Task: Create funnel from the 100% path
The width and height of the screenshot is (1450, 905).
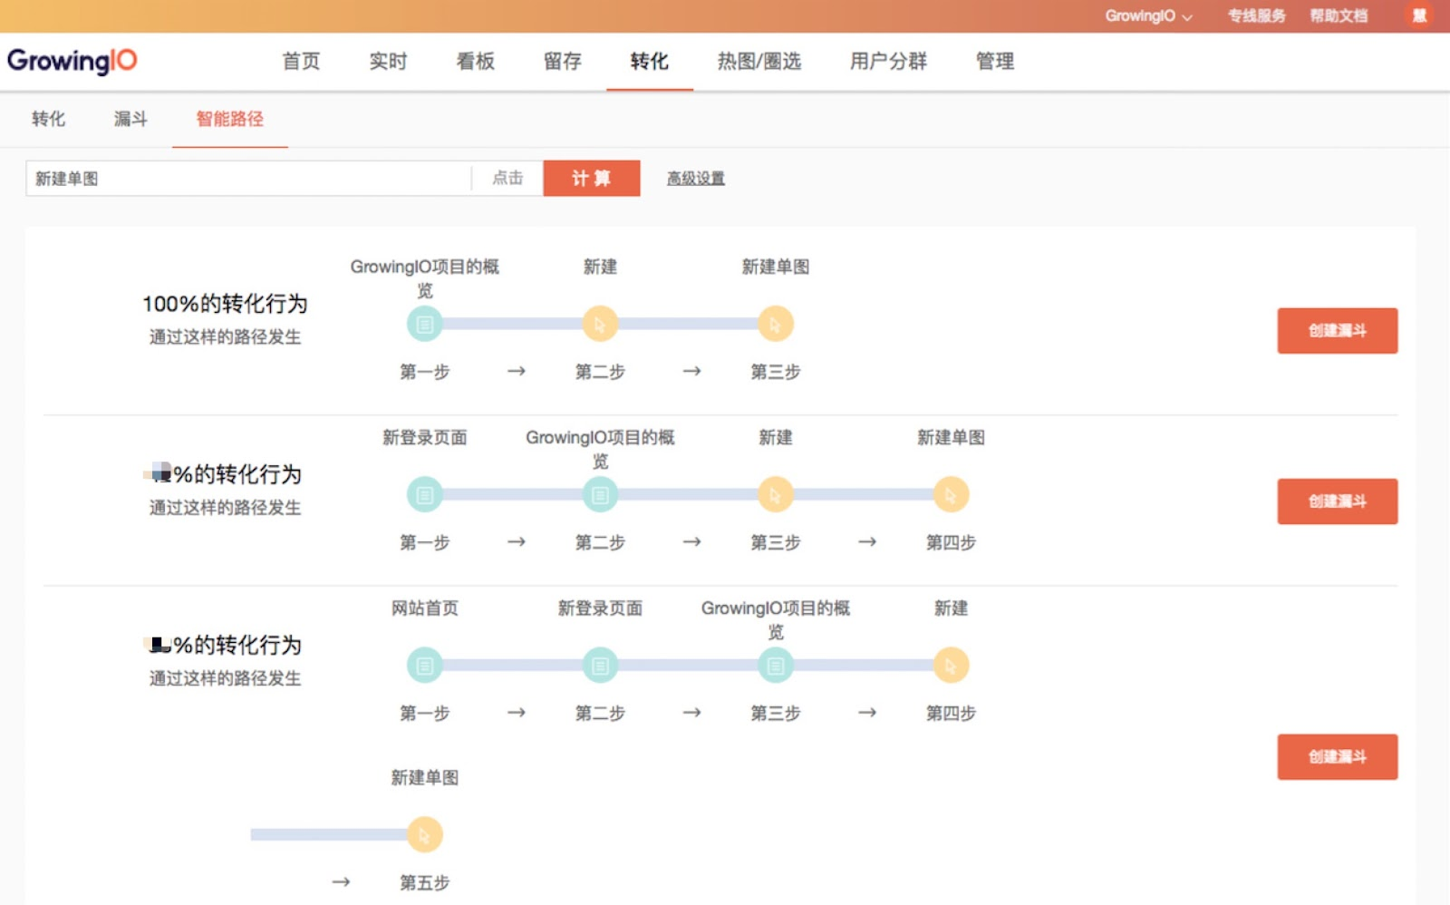Action: [x=1337, y=330]
